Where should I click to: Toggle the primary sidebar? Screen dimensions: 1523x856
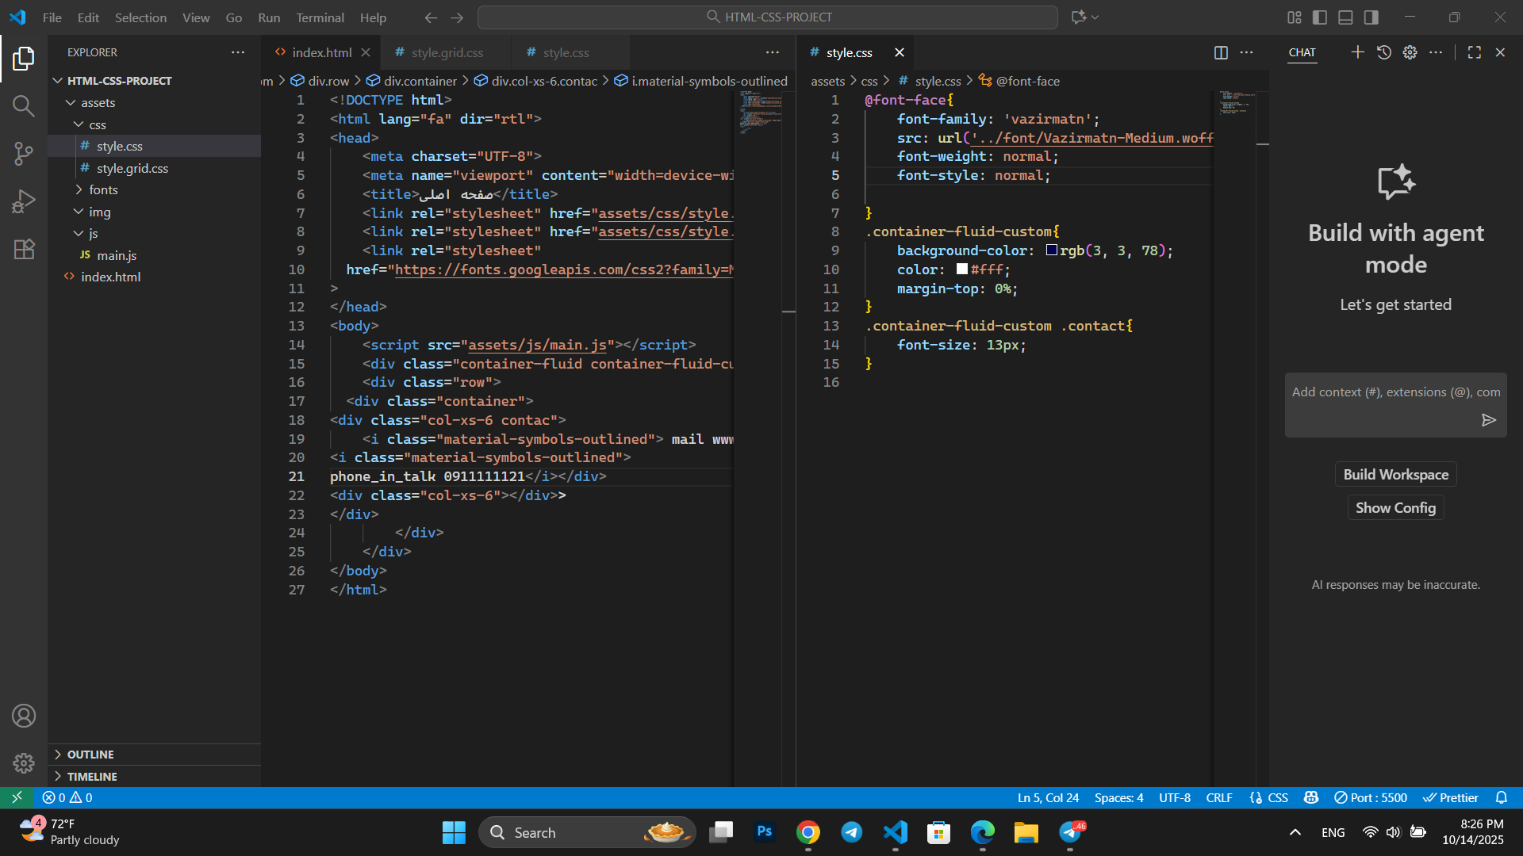[1319, 17]
